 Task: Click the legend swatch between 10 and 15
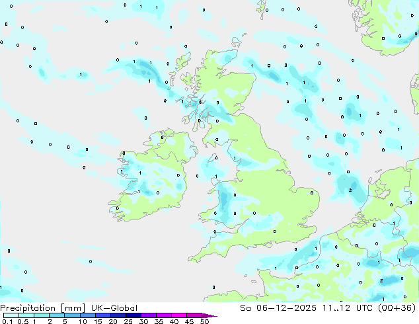coord(88,315)
